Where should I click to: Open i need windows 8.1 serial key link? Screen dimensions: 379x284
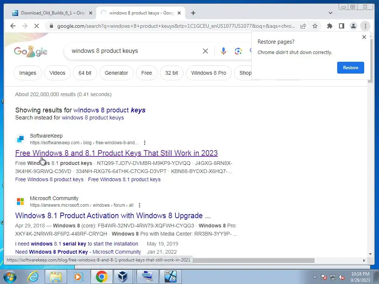tap(77, 244)
